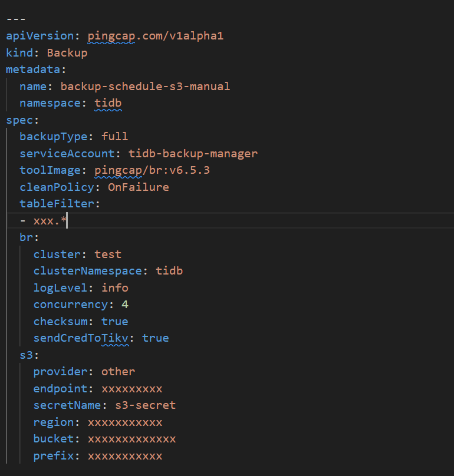454x476 pixels.
Task: Click the 'br' key
Action: (27, 237)
